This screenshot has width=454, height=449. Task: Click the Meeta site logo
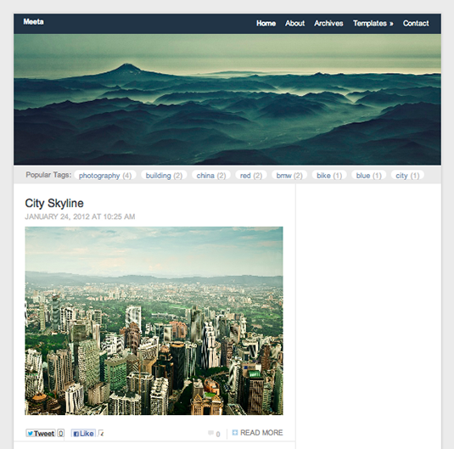[34, 22]
